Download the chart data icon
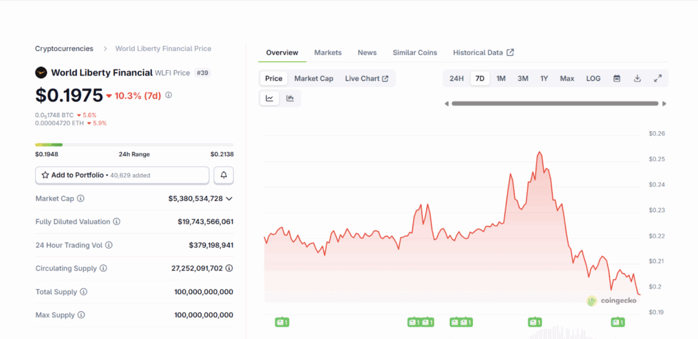Screen dimensions: 698x339 [x=637, y=78]
